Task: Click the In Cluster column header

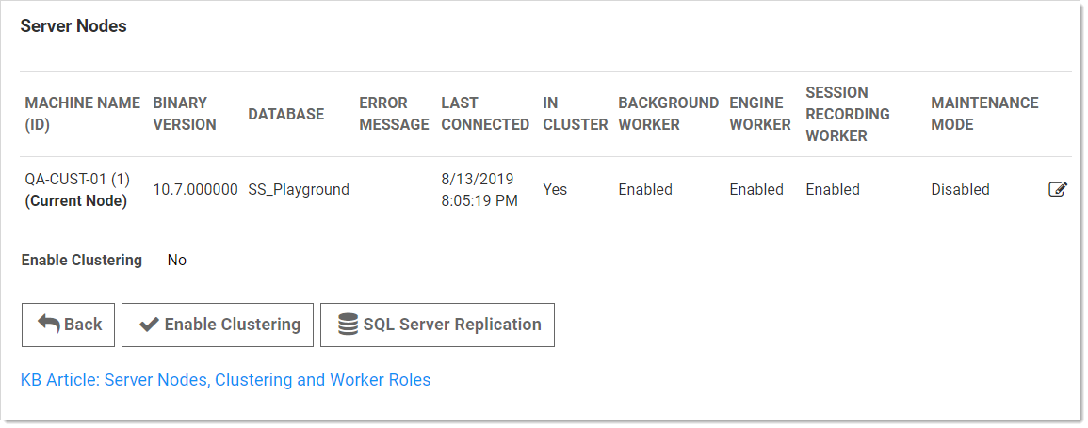Action: pos(575,114)
